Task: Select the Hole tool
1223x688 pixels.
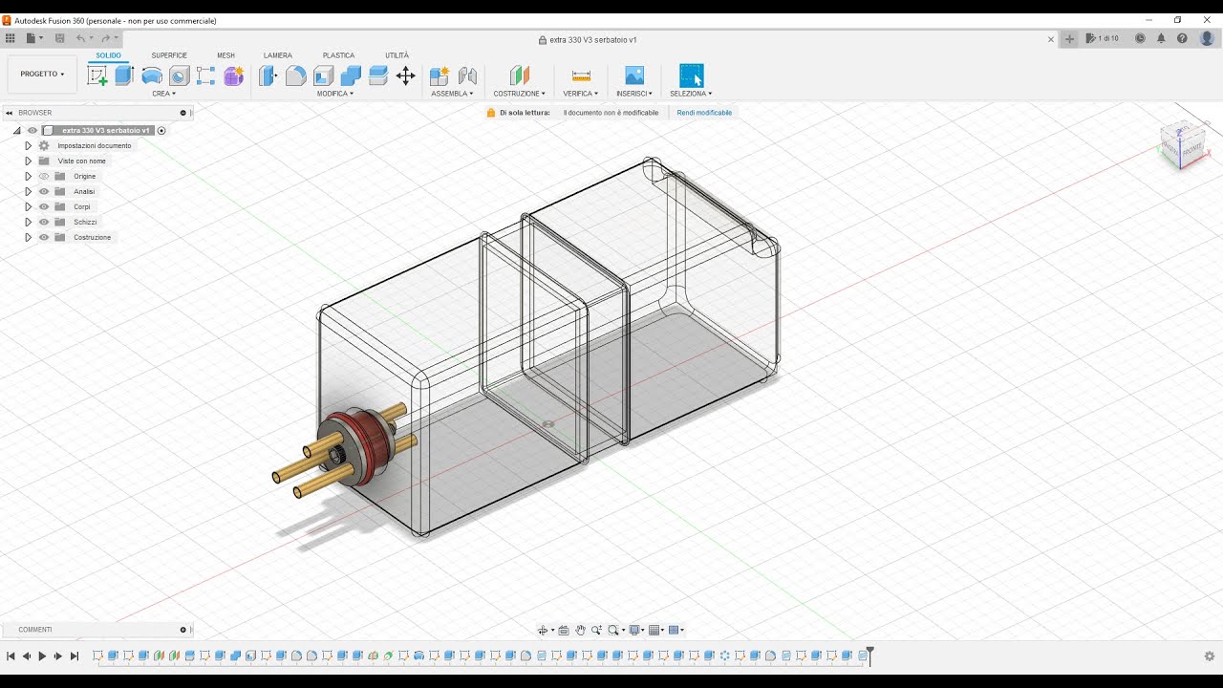Action: [179, 75]
